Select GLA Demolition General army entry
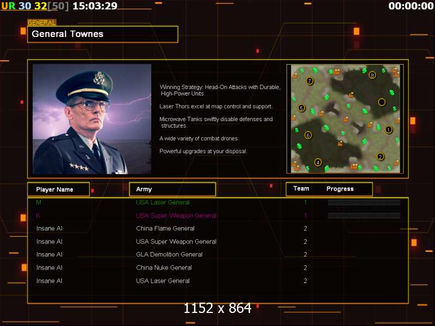The image size is (435, 326). tap(169, 254)
